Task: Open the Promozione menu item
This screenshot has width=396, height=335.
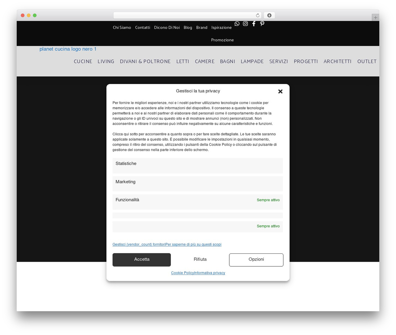Action: coord(222,40)
